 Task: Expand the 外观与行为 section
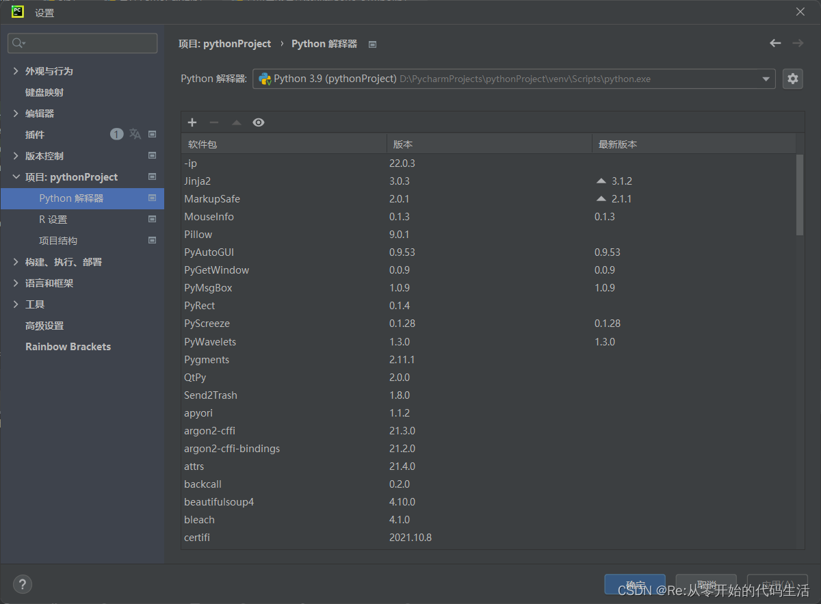16,71
